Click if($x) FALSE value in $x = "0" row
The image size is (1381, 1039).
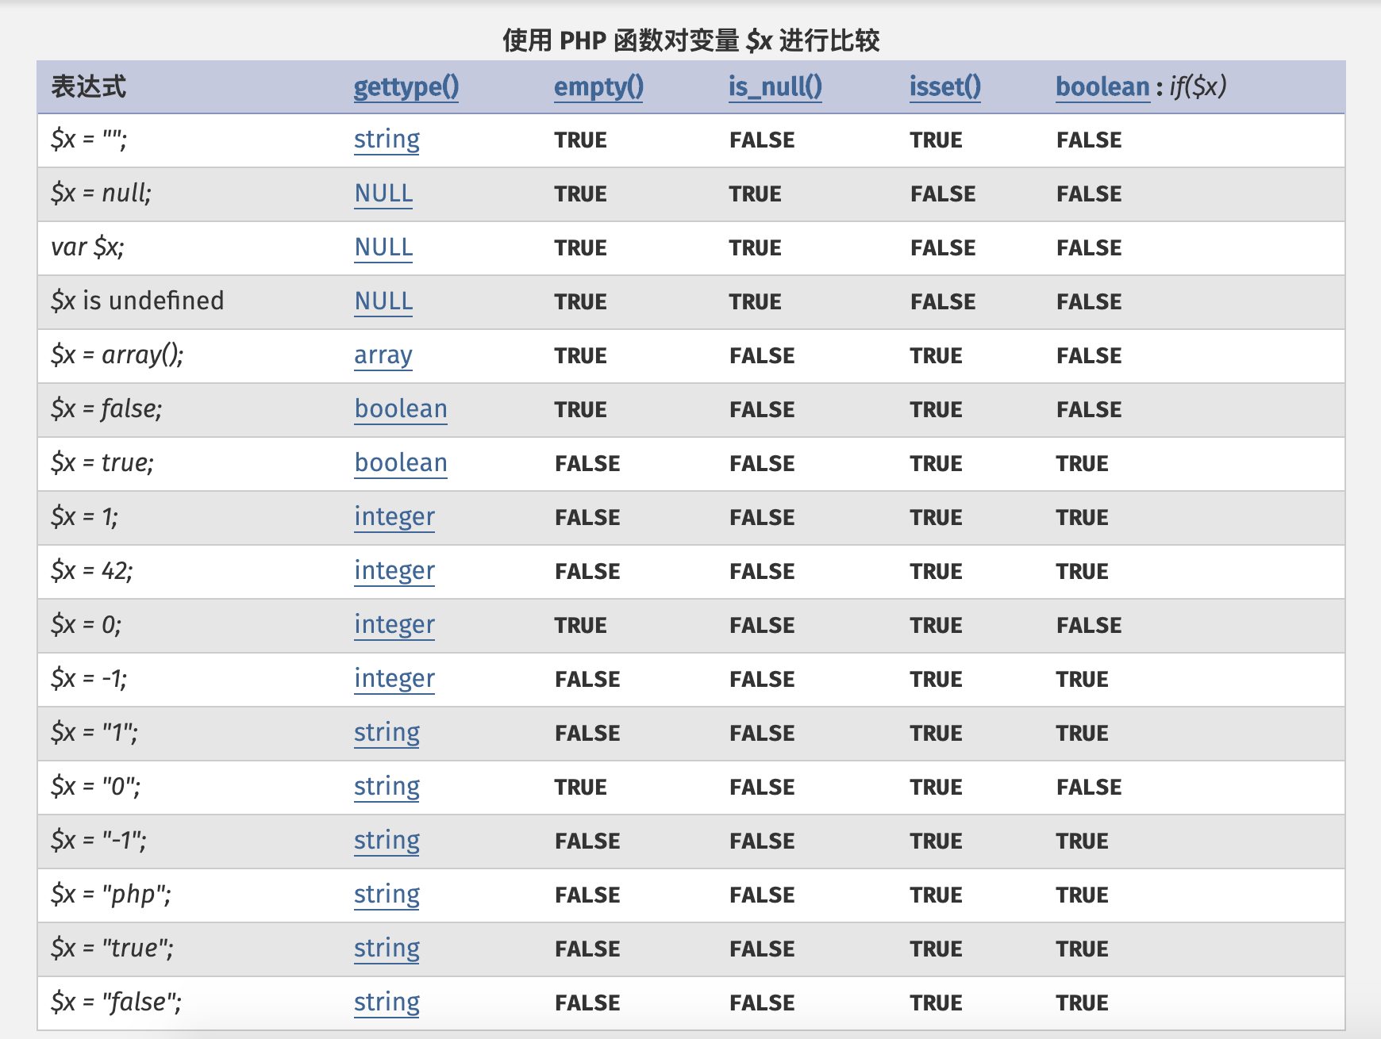(1089, 788)
